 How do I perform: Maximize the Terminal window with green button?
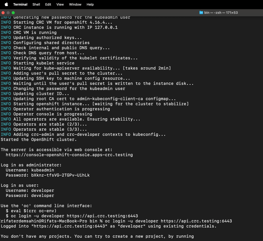[x=13, y=13]
